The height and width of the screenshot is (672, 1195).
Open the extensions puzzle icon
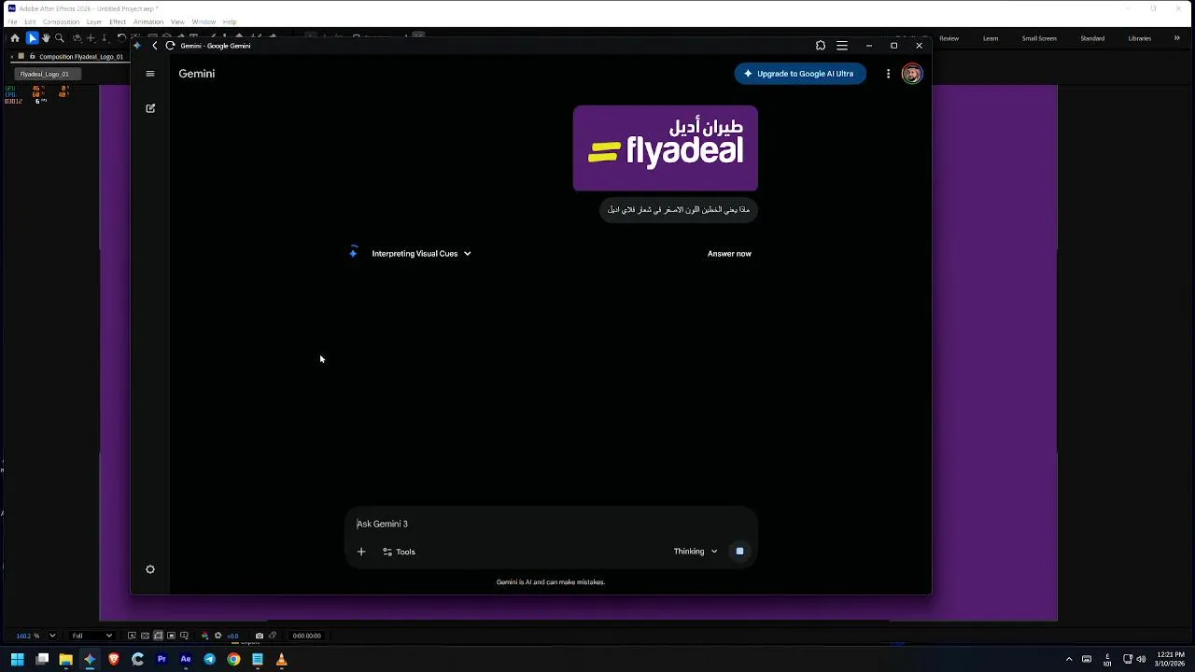click(x=820, y=45)
